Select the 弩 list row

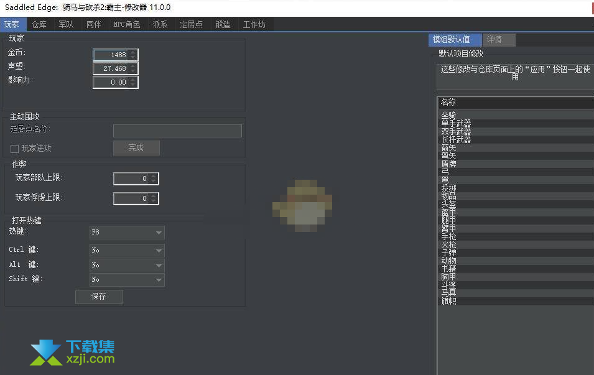[x=516, y=180]
